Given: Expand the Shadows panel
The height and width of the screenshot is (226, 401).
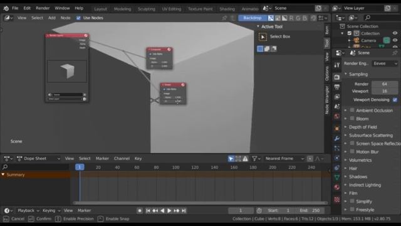Looking at the screenshot, I should (x=346, y=176).
